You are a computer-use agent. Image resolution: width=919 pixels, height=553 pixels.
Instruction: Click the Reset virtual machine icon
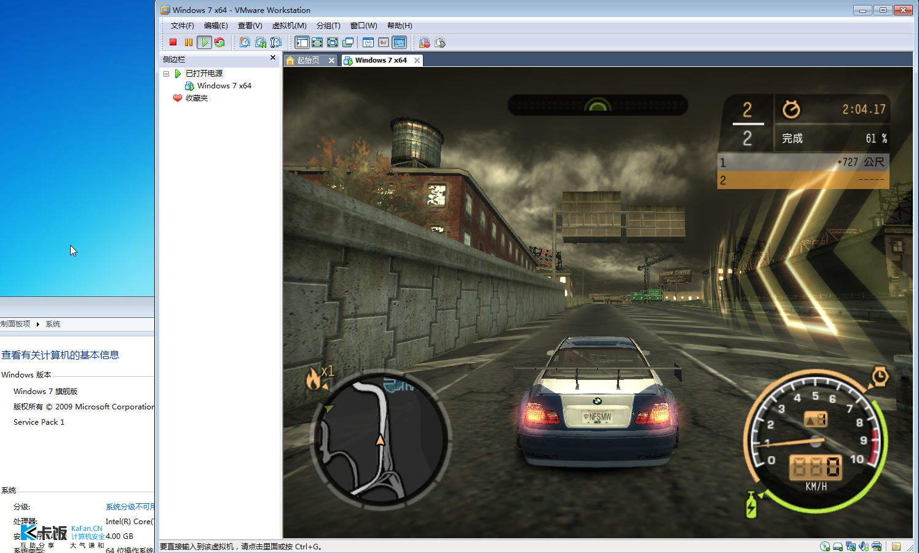click(x=219, y=42)
